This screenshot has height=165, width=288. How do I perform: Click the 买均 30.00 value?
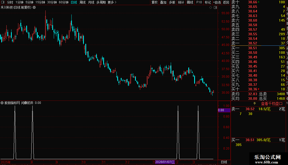click(x=253, y=98)
